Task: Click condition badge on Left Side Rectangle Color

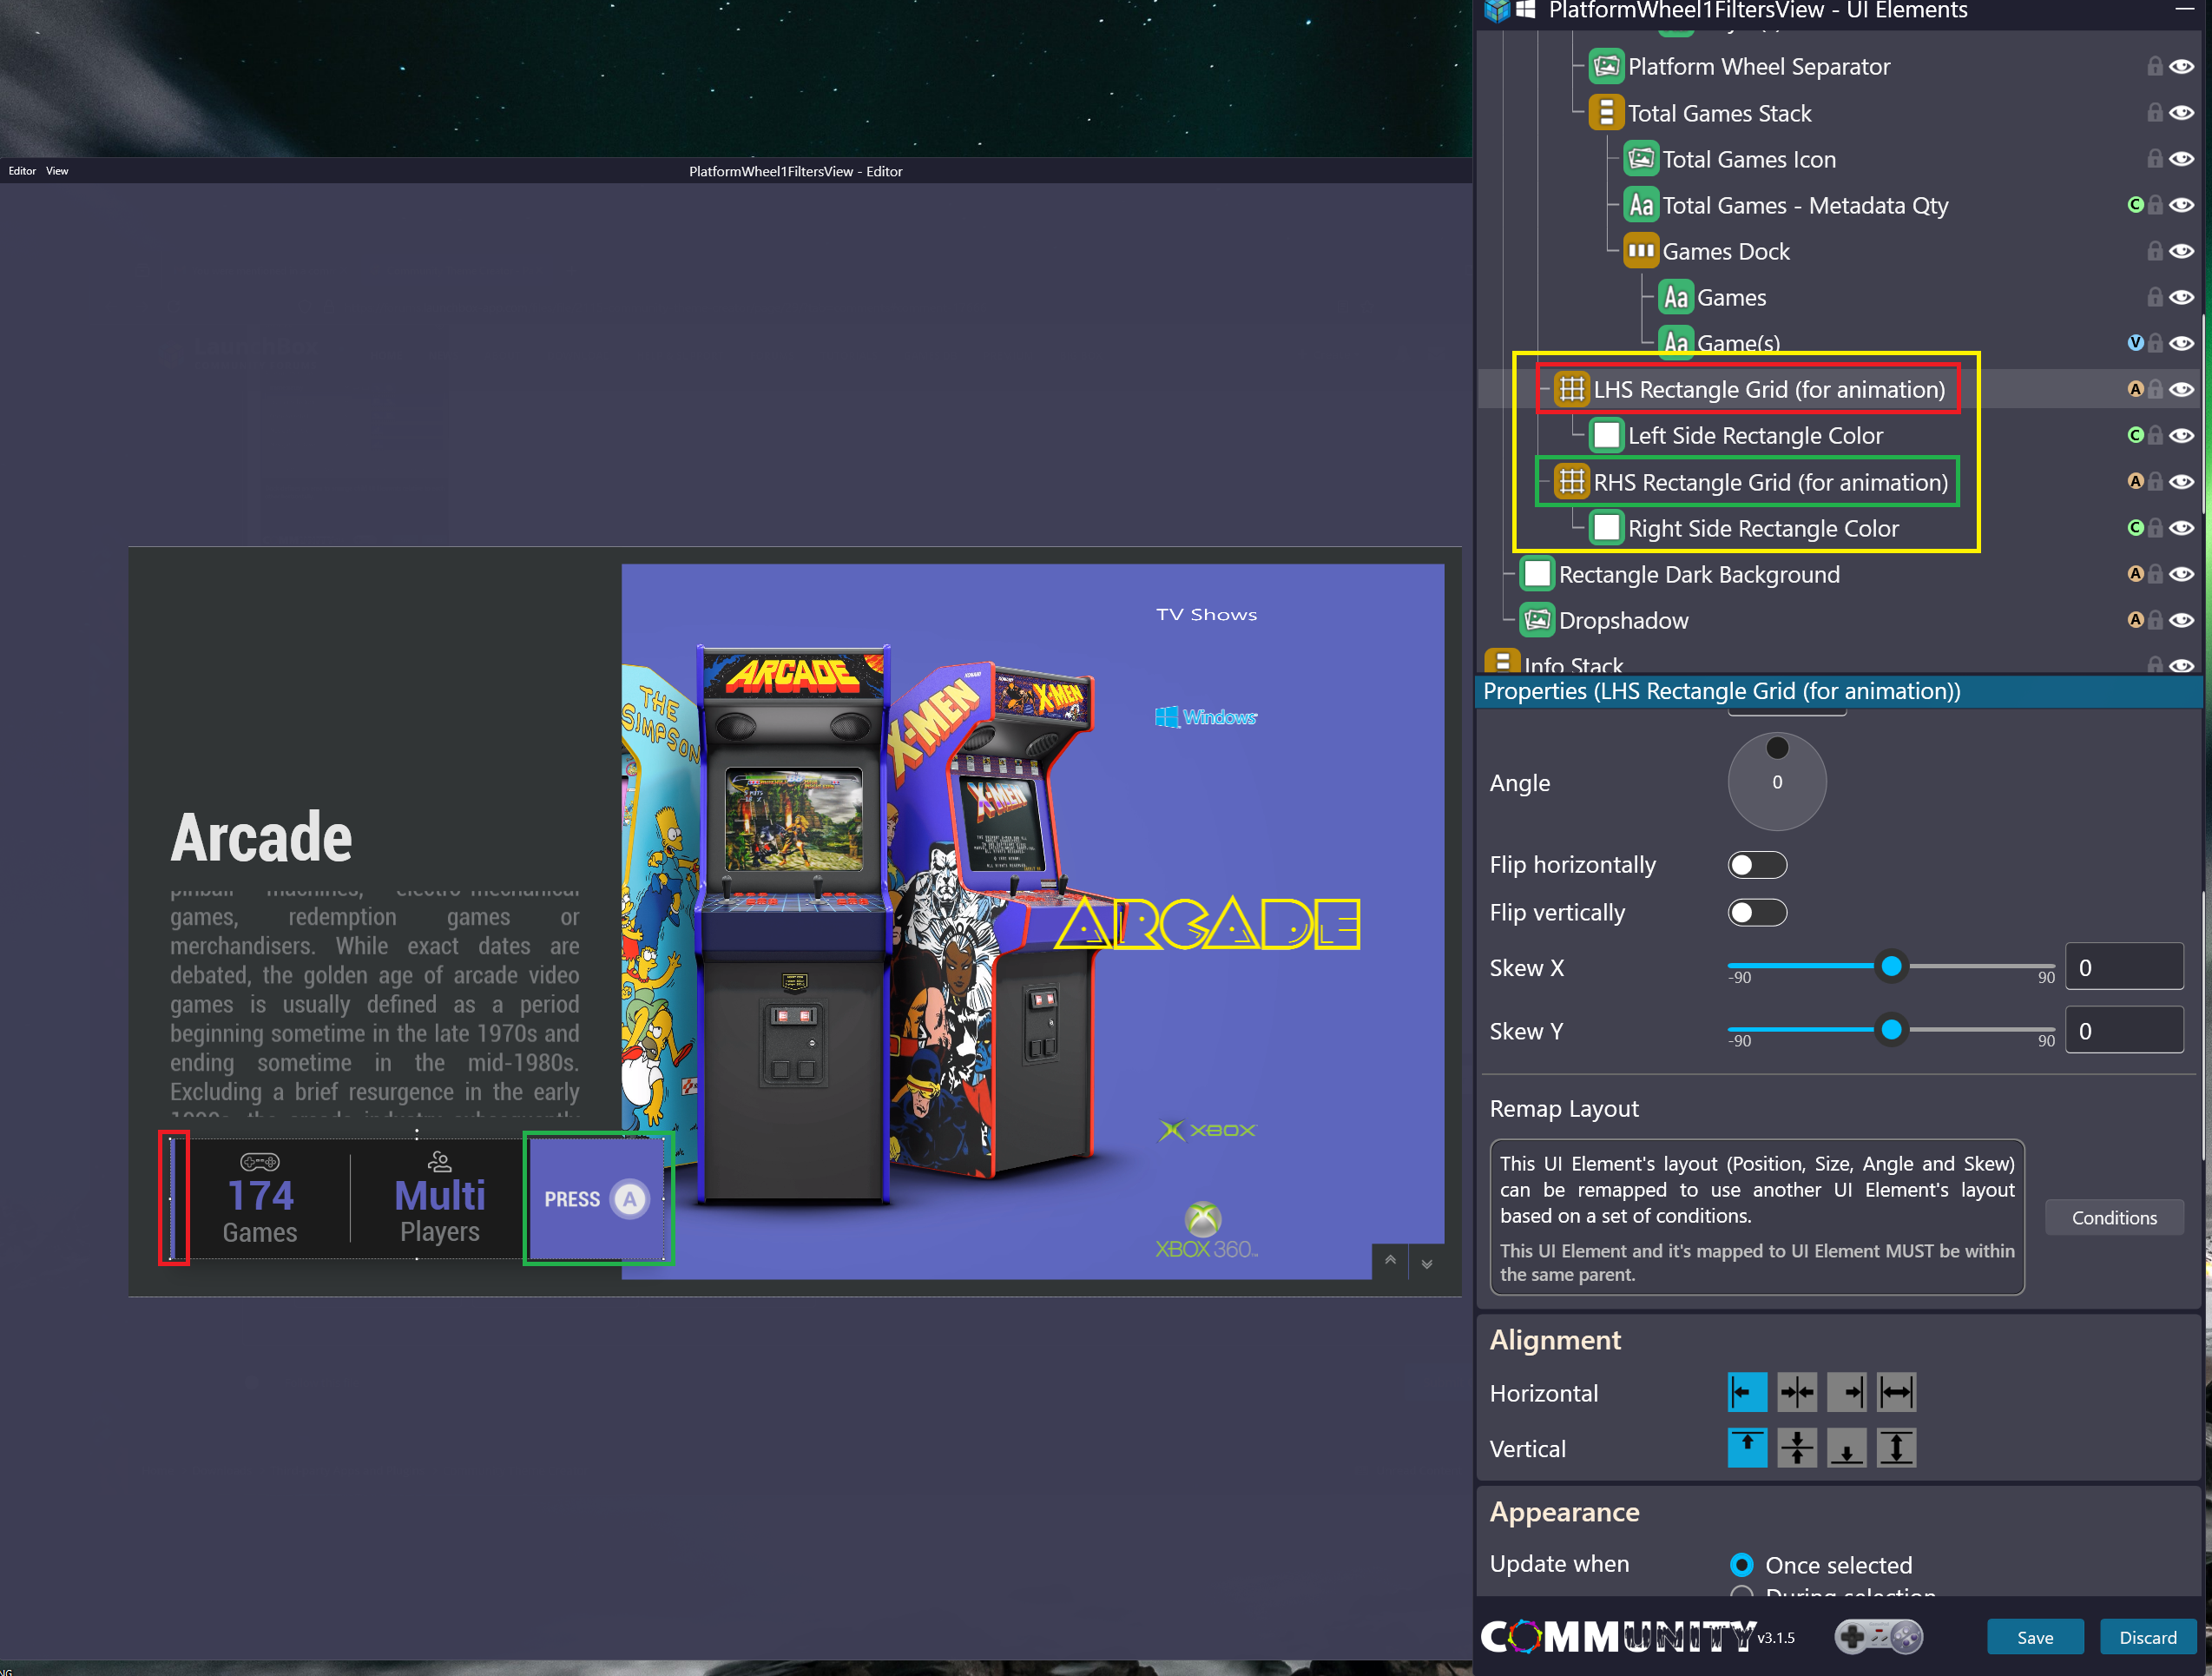Action: point(2135,434)
